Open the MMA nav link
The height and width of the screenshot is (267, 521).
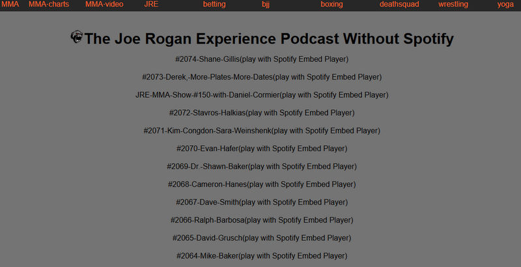10,5
